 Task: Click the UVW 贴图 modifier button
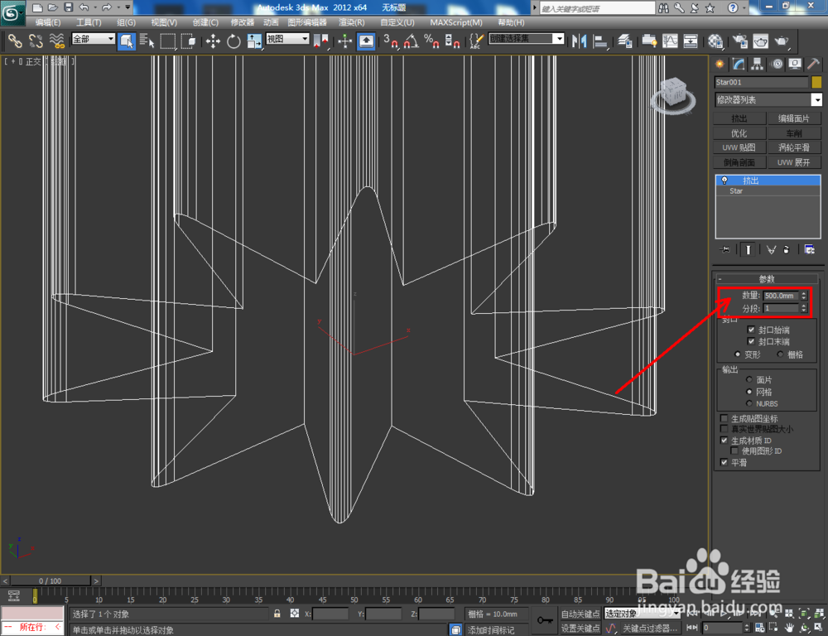(739, 147)
